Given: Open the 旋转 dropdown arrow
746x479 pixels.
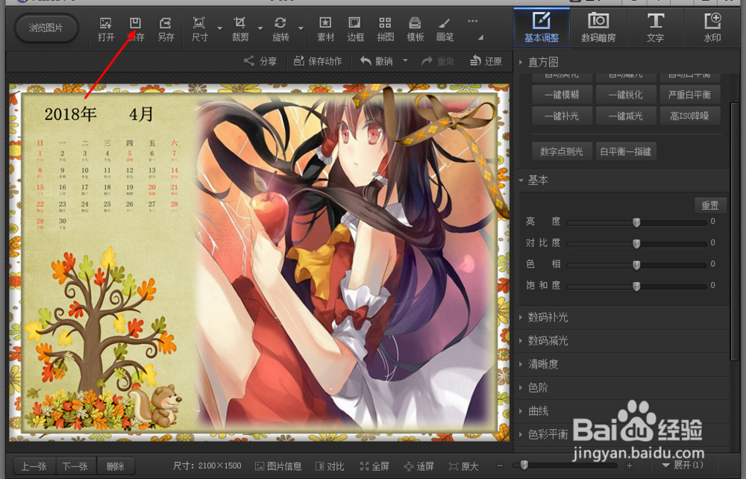Looking at the screenshot, I should (301, 28).
